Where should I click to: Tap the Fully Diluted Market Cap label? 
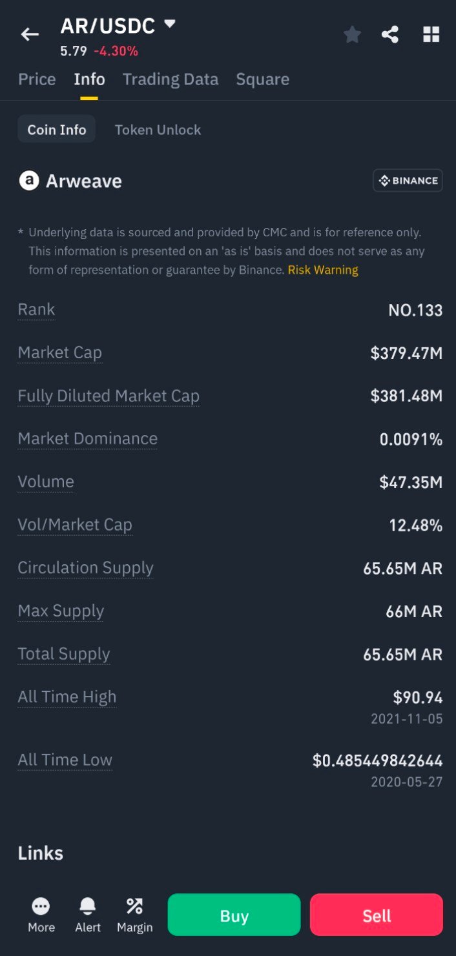(x=109, y=396)
